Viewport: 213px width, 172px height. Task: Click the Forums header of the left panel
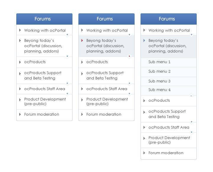pos(43,19)
